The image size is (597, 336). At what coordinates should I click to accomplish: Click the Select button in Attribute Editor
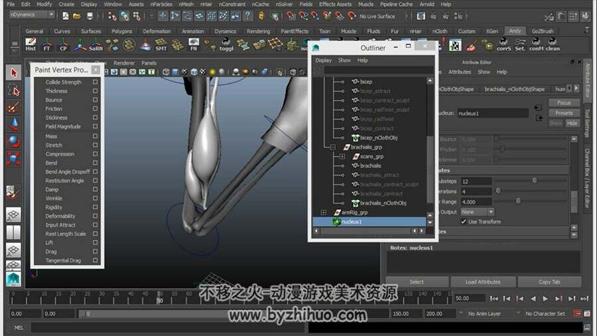coord(417,282)
